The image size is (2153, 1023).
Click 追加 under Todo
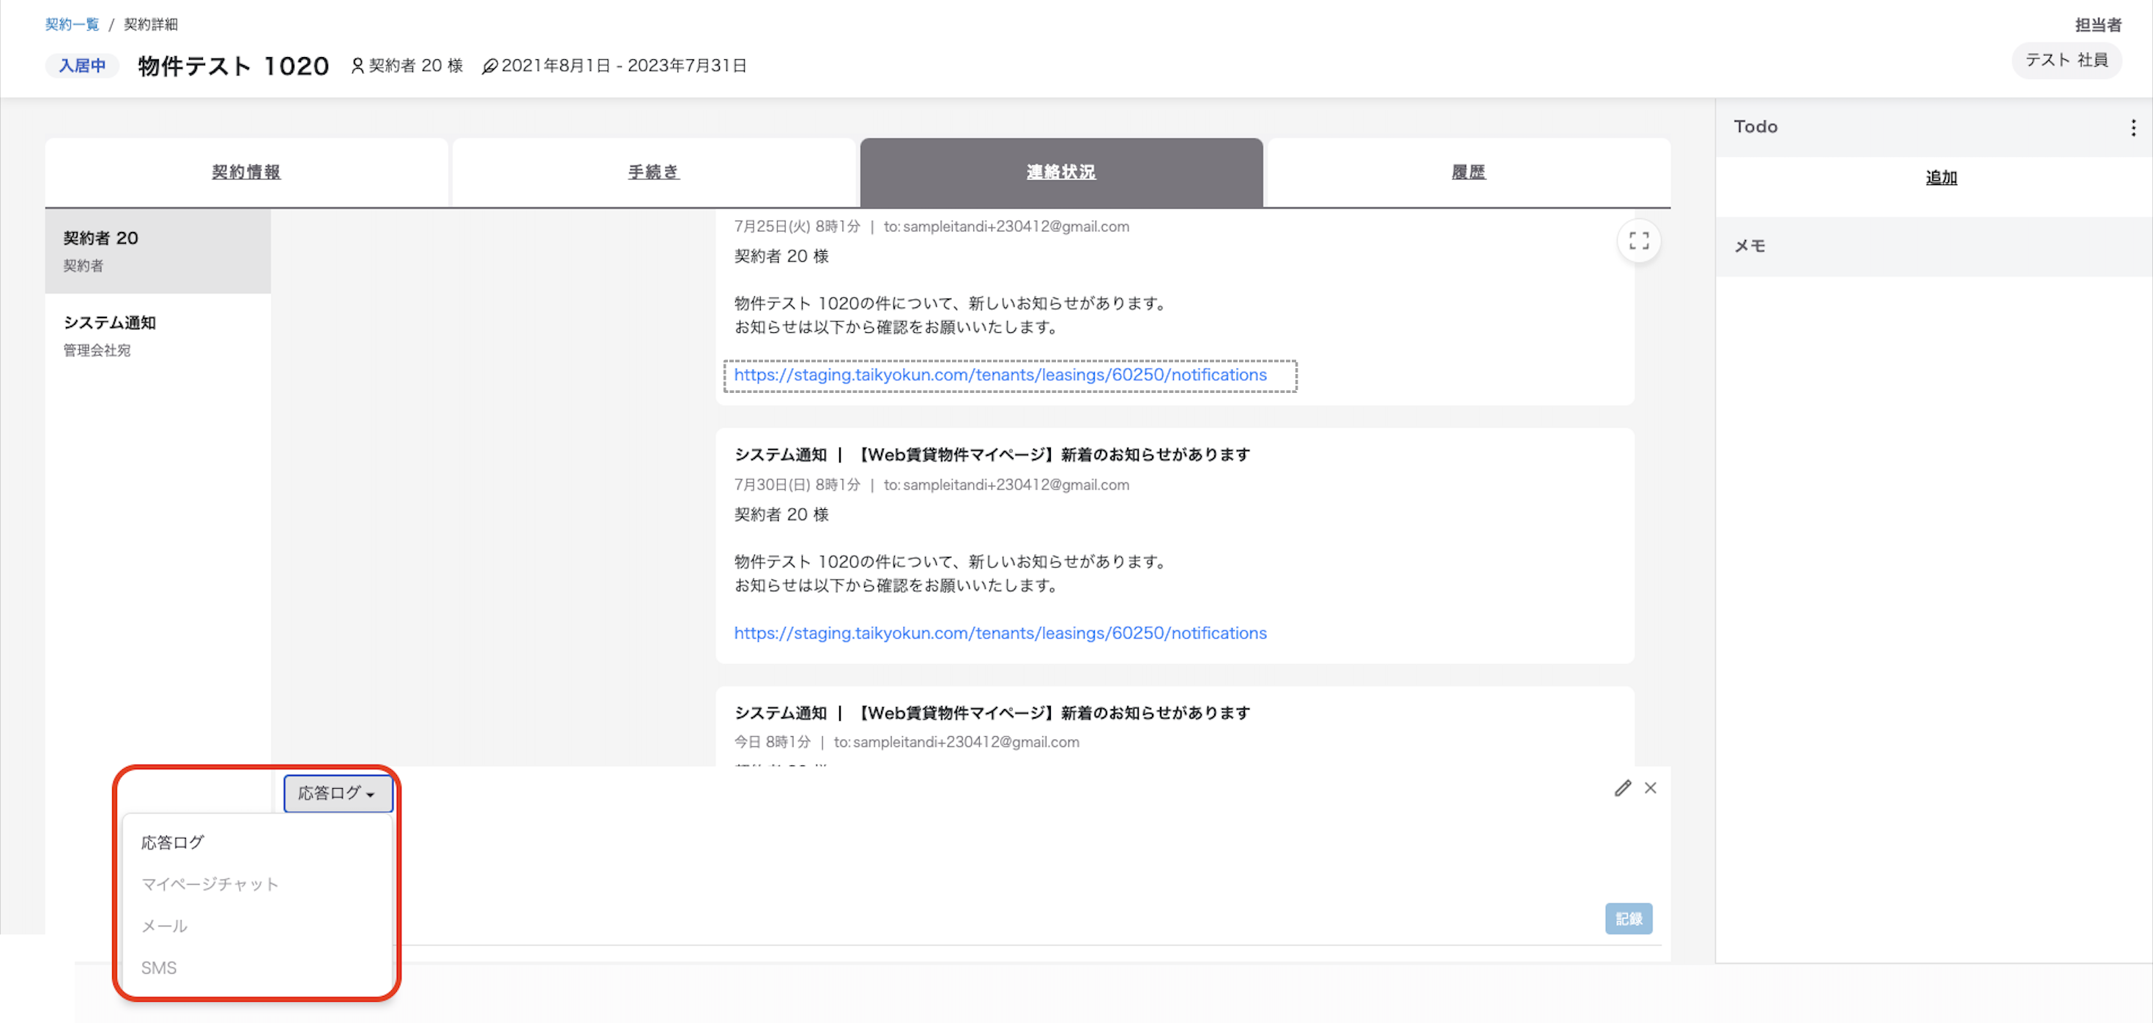click(x=1941, y=177)
